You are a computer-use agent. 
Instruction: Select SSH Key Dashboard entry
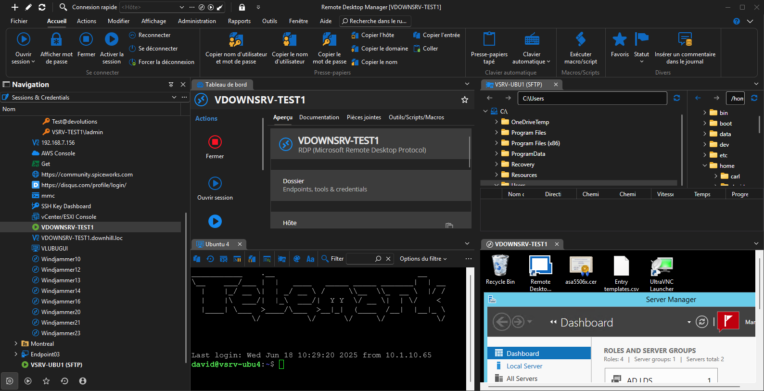coord(66,206)
